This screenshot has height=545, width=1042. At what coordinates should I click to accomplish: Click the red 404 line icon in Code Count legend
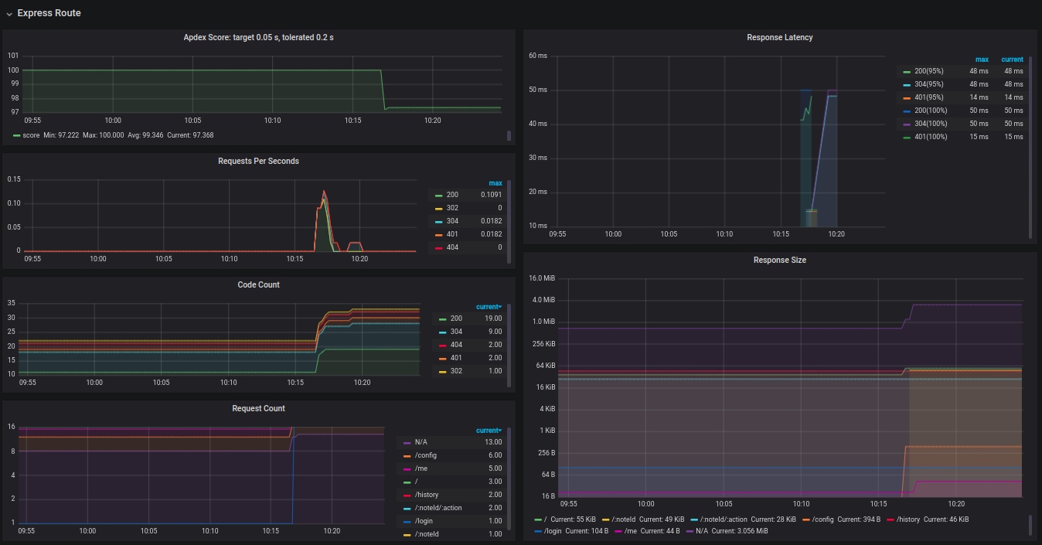[443, 345]
